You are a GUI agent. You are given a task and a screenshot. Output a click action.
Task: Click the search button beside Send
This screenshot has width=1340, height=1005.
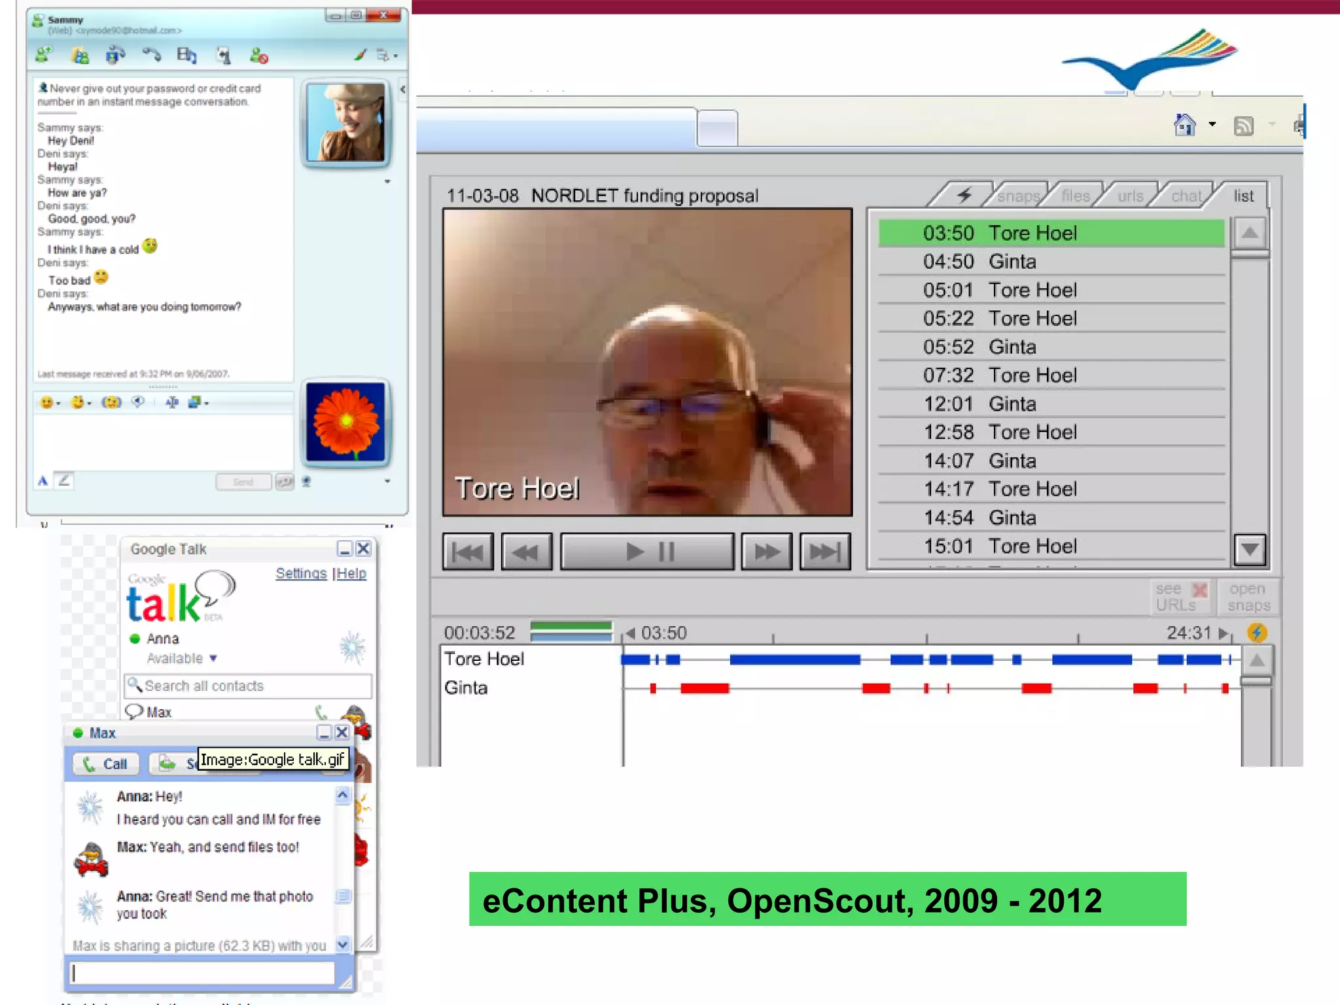285,482
